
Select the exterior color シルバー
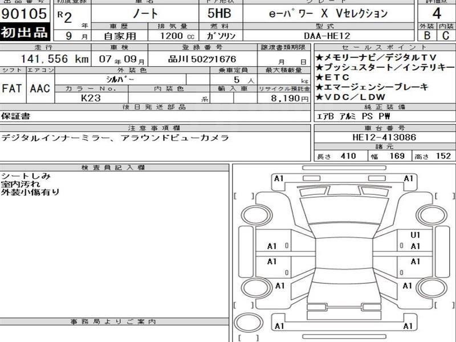pos(120,79)
